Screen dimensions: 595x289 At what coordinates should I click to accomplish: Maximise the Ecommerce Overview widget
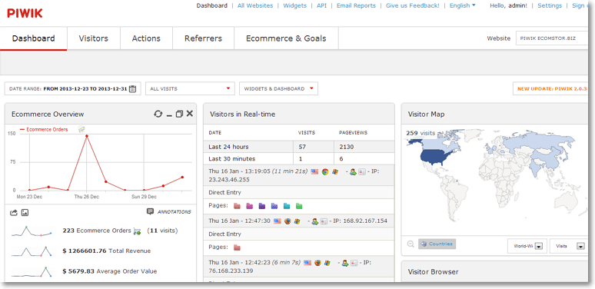coord(179,114)
